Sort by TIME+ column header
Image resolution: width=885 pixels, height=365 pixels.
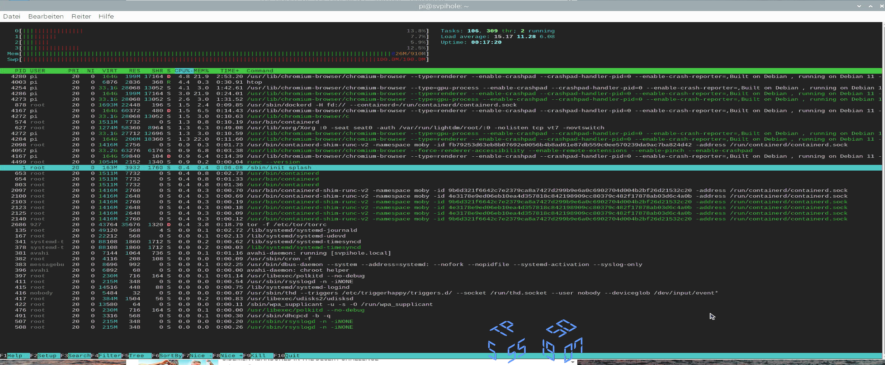(x=230, y=71)
